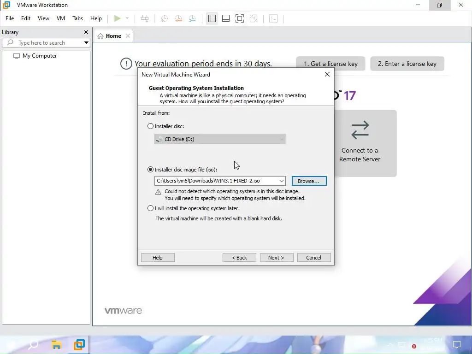Open the notification center icon
472x354 pixels.
[x=457, y=345]
